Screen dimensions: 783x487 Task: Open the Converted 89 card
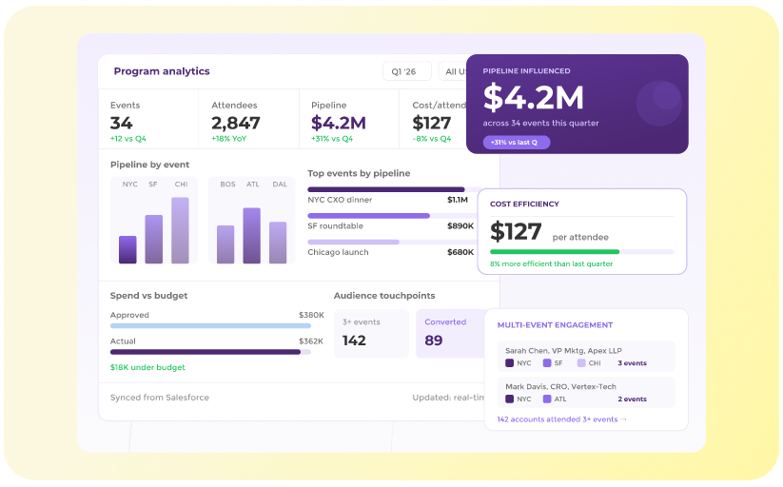click(450, 334)
